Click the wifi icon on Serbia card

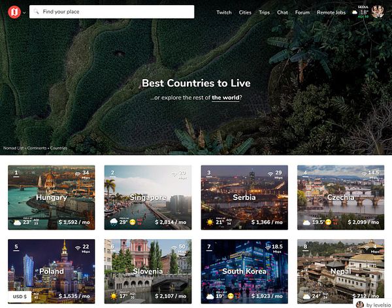[270, 174]
